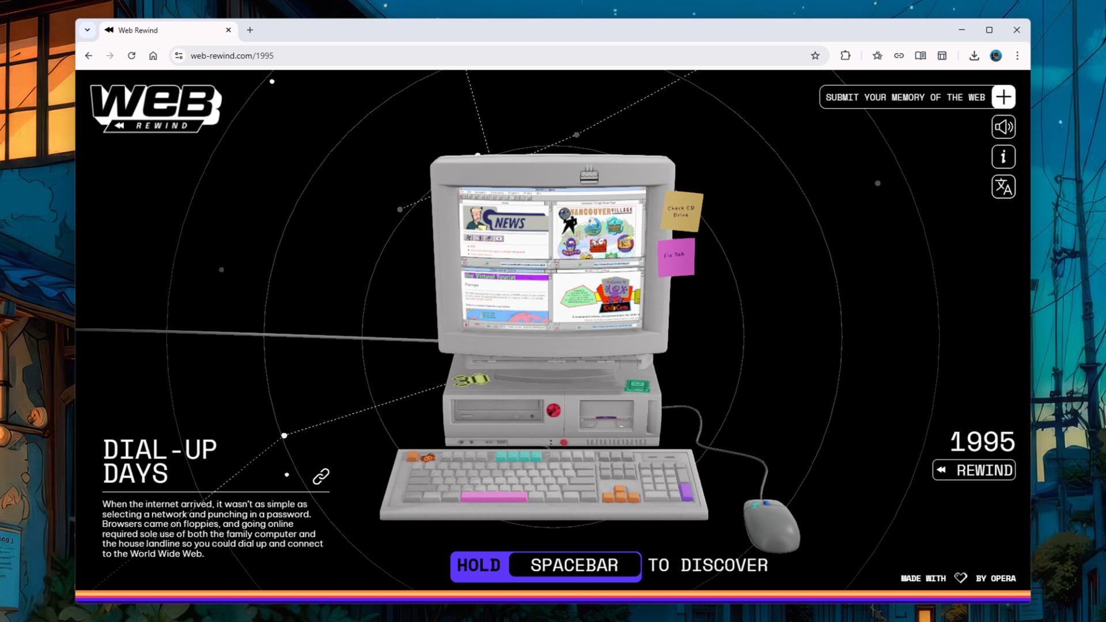This screenshot has width=1106, height=622.
Task: Open the profile avatar menu
Action: [x=995, y=55]
